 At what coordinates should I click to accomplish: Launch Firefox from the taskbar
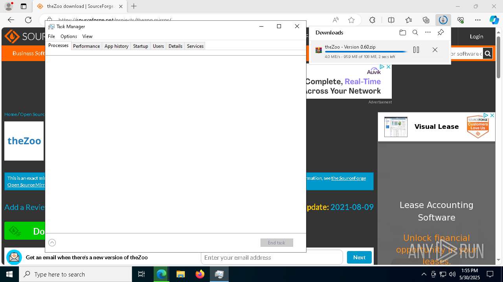coord(200,274)
